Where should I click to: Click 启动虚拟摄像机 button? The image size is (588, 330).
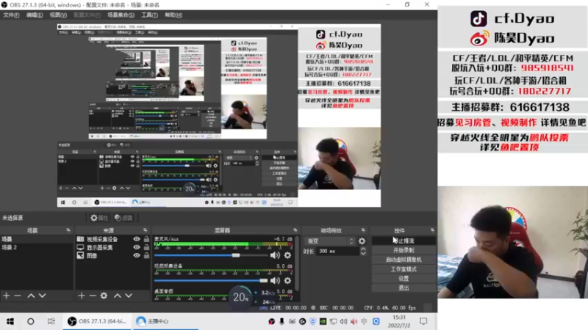point(404,260)
